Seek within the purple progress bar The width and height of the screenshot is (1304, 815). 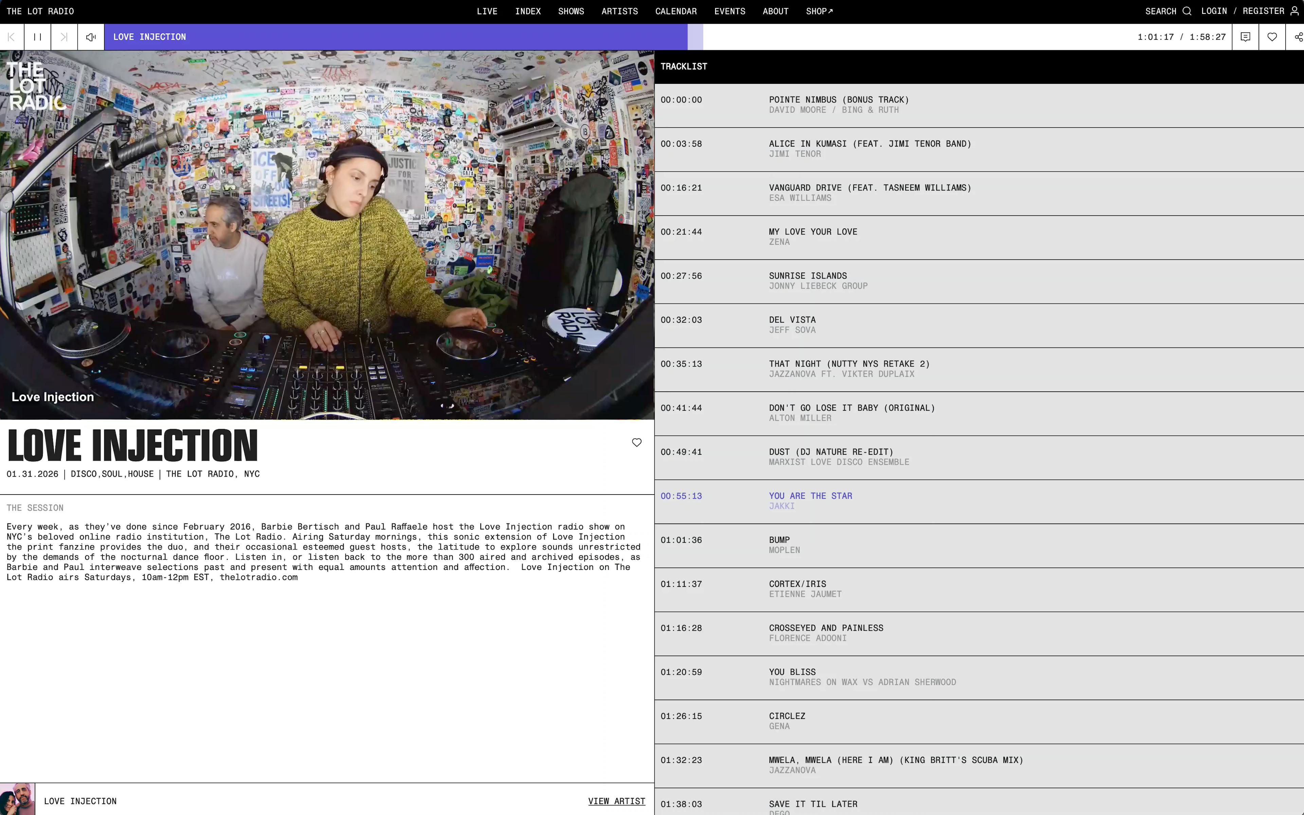click(399, 37)
